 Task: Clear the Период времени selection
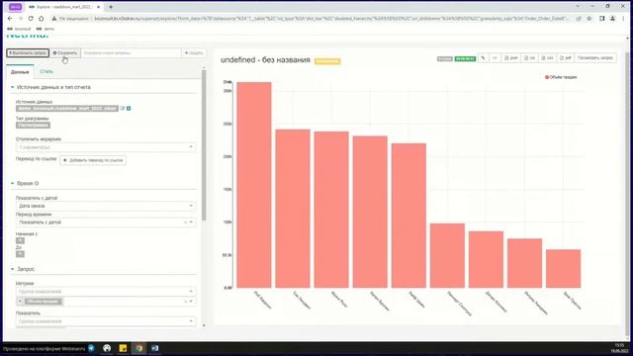[x=186, y=222]
